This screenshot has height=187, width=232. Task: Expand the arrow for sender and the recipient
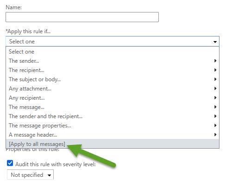tap(215, 116)
